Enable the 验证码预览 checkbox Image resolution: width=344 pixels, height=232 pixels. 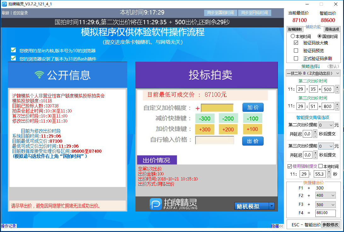tap(296, 51)
